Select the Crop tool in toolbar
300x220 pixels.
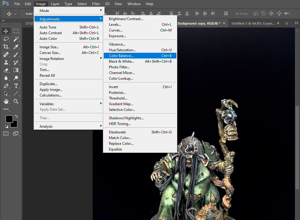[x=6, y=47]
